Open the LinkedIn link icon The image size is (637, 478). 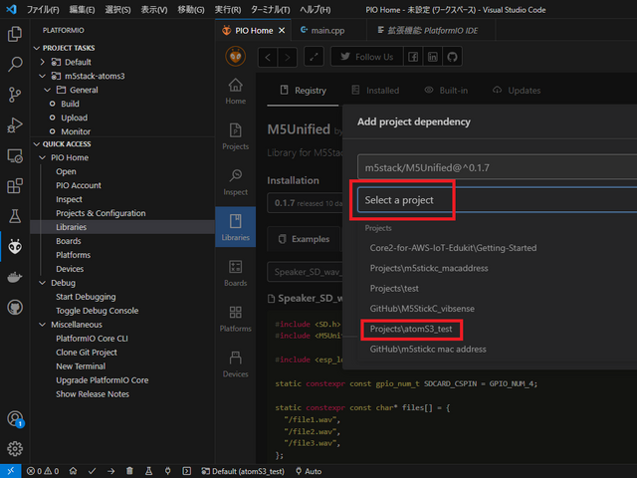click(x=433, y=57)
